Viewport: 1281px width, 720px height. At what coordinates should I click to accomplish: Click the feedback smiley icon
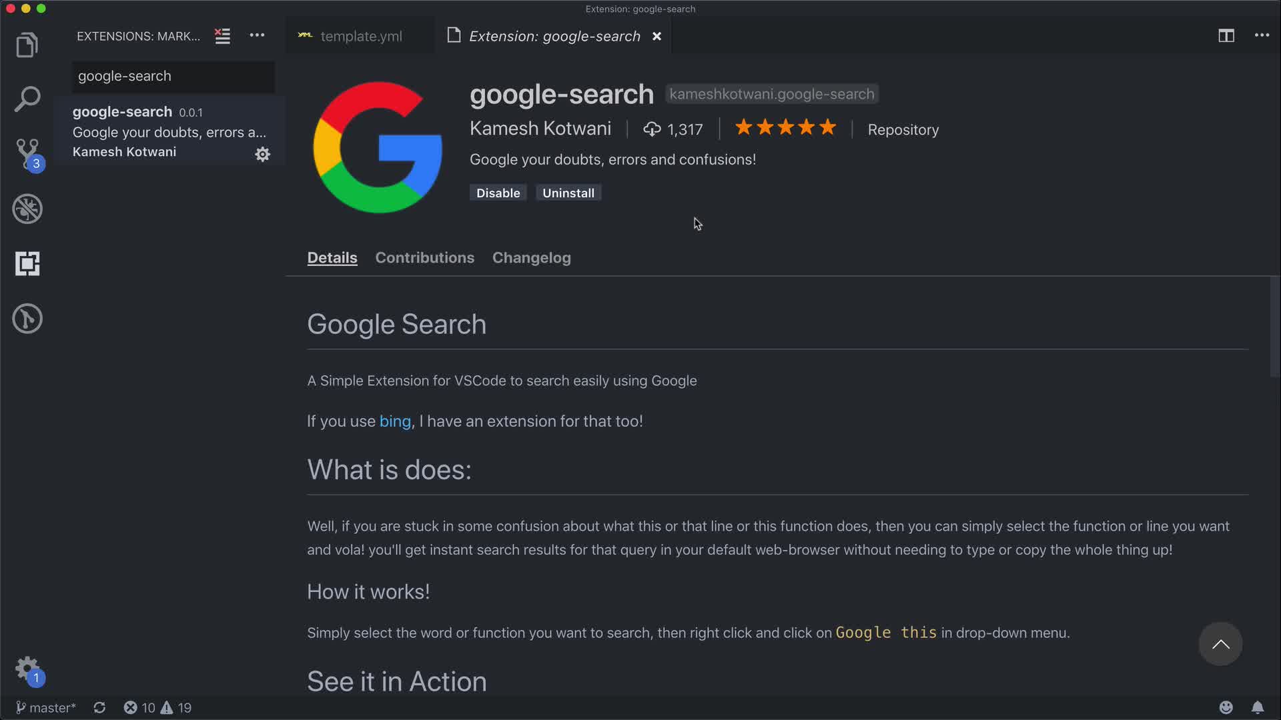point(1226,707)
